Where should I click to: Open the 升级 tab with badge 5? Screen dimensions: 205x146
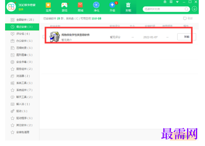(x=112, y=7)
